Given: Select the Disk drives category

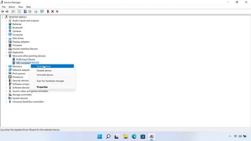Looking at the screenshot, I should click(x=18, y=38).
